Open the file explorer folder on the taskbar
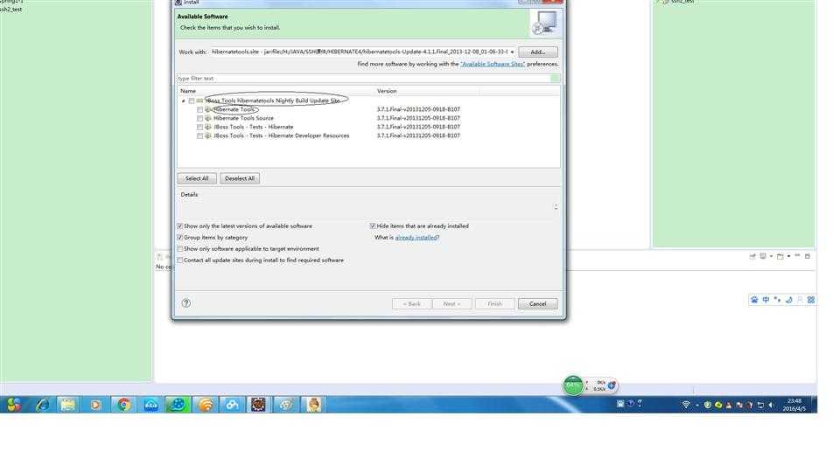The height and width of the screenshot is (472, 840). click(68, 405)
